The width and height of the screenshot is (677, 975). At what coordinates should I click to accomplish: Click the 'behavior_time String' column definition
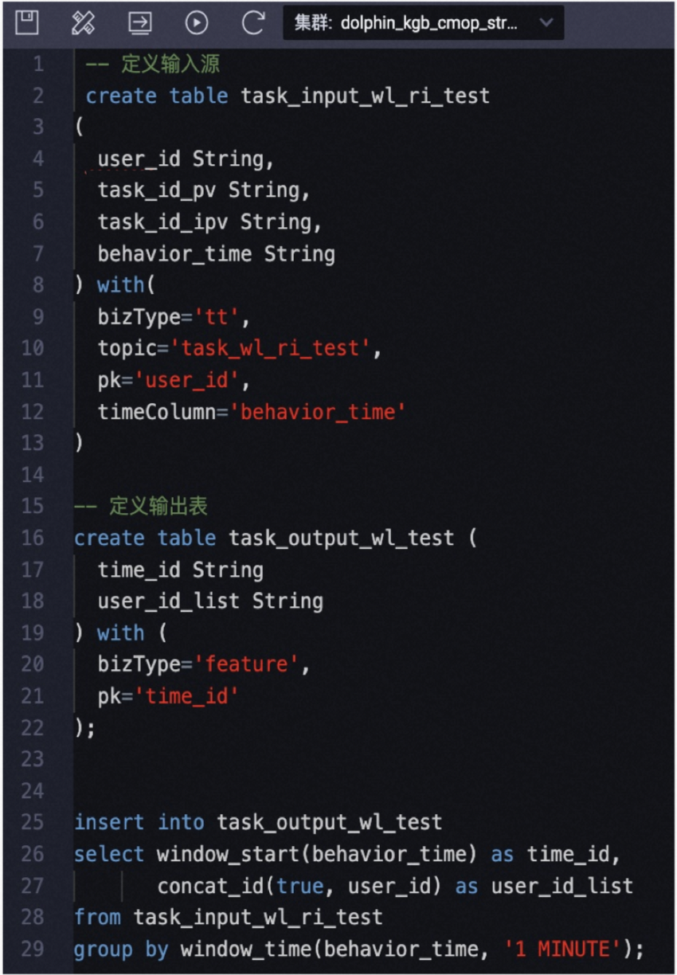tap(216, 254)
